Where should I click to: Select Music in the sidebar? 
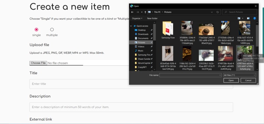coord(141,51)
